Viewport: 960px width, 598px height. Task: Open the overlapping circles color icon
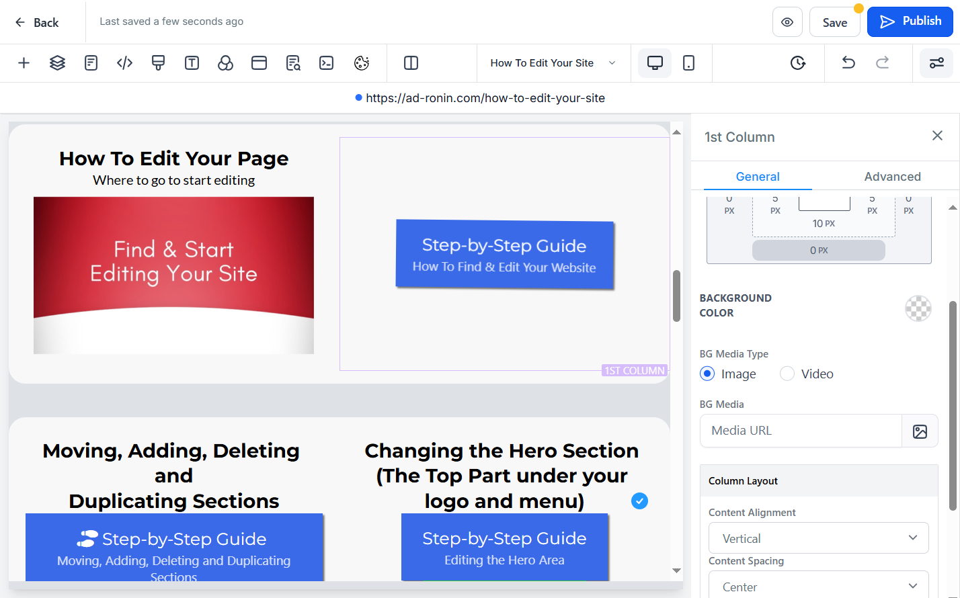pos(226,63)
